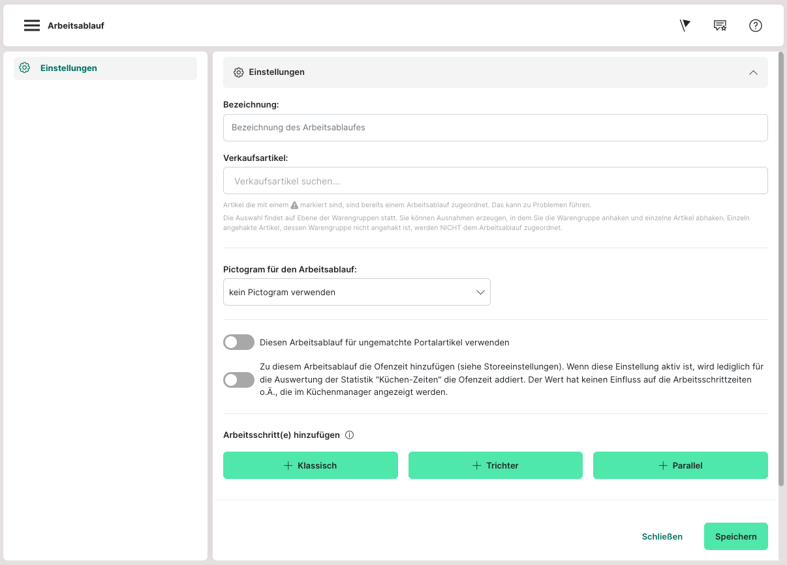This screenshot has height=565, width=787.
Task: Click the Schließen link
Action: tap(662, 536)
